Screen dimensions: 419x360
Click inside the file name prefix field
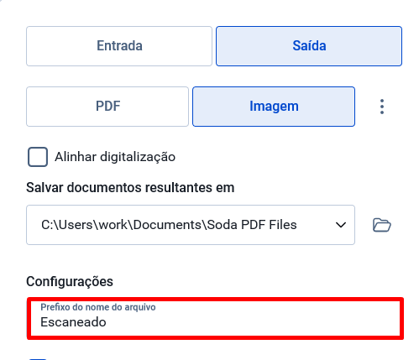coord(215,319)
